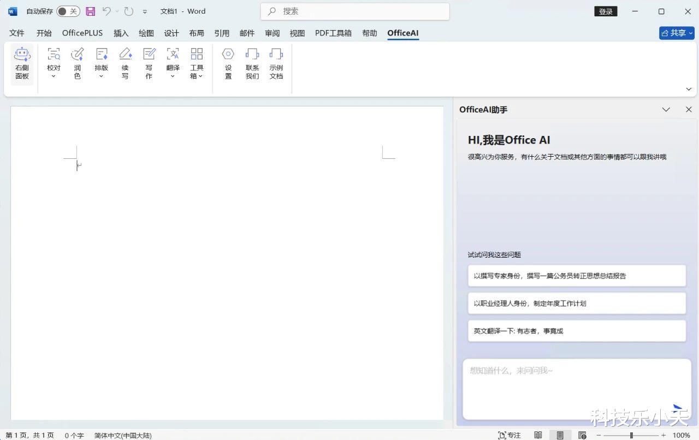
Task: Switch to the 引用 tab
Action: pos(222,33)
